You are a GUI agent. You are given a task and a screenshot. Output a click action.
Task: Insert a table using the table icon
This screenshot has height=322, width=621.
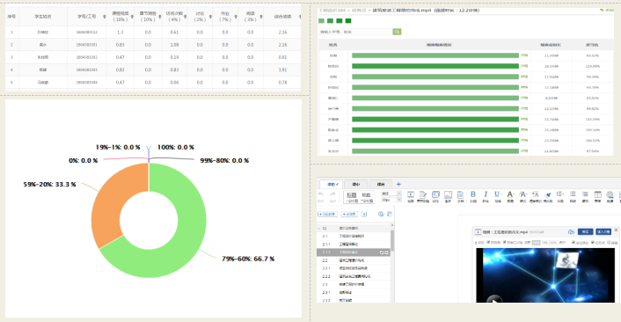[597, 194]
